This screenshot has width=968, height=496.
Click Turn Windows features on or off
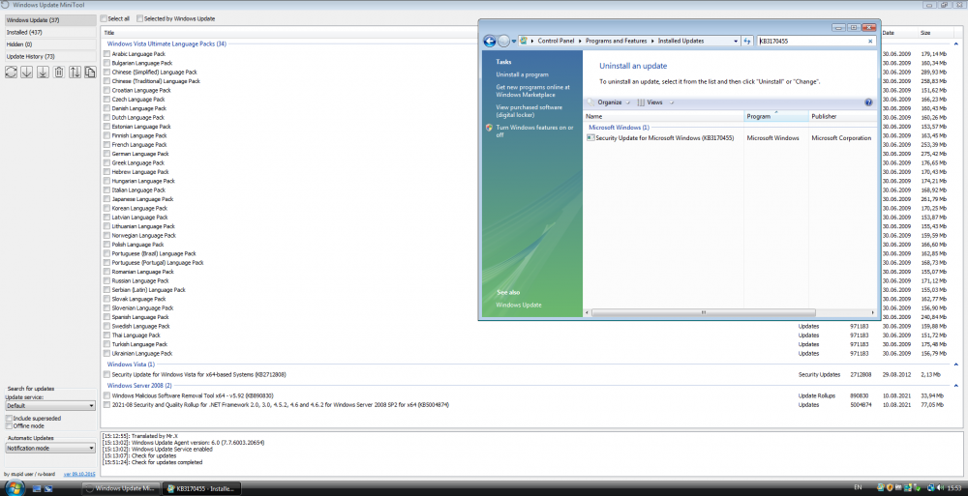pyautogui.click(x=534, y=131)
